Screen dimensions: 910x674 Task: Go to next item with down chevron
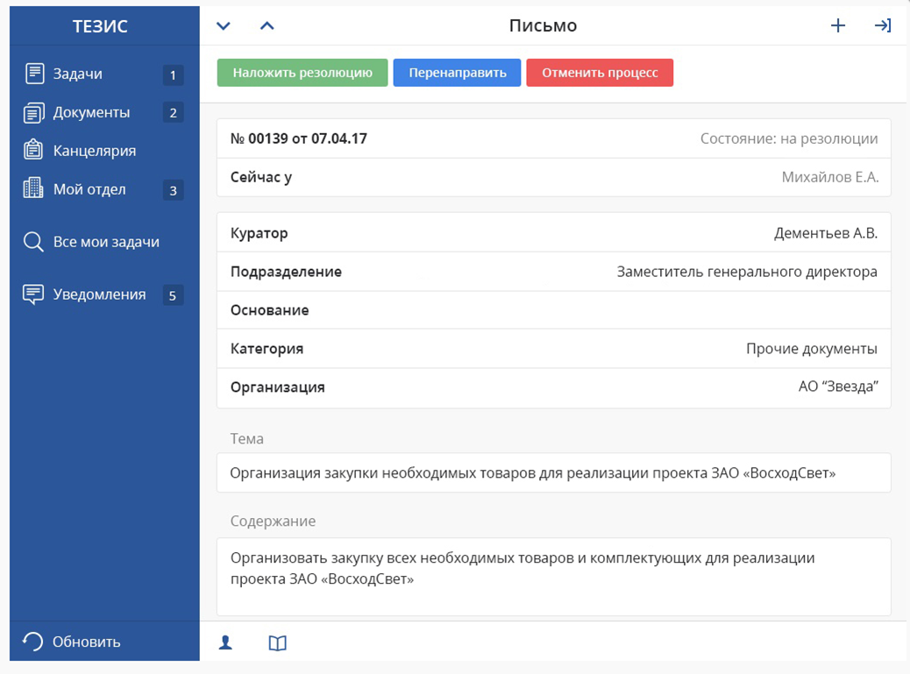pos(224,25)
